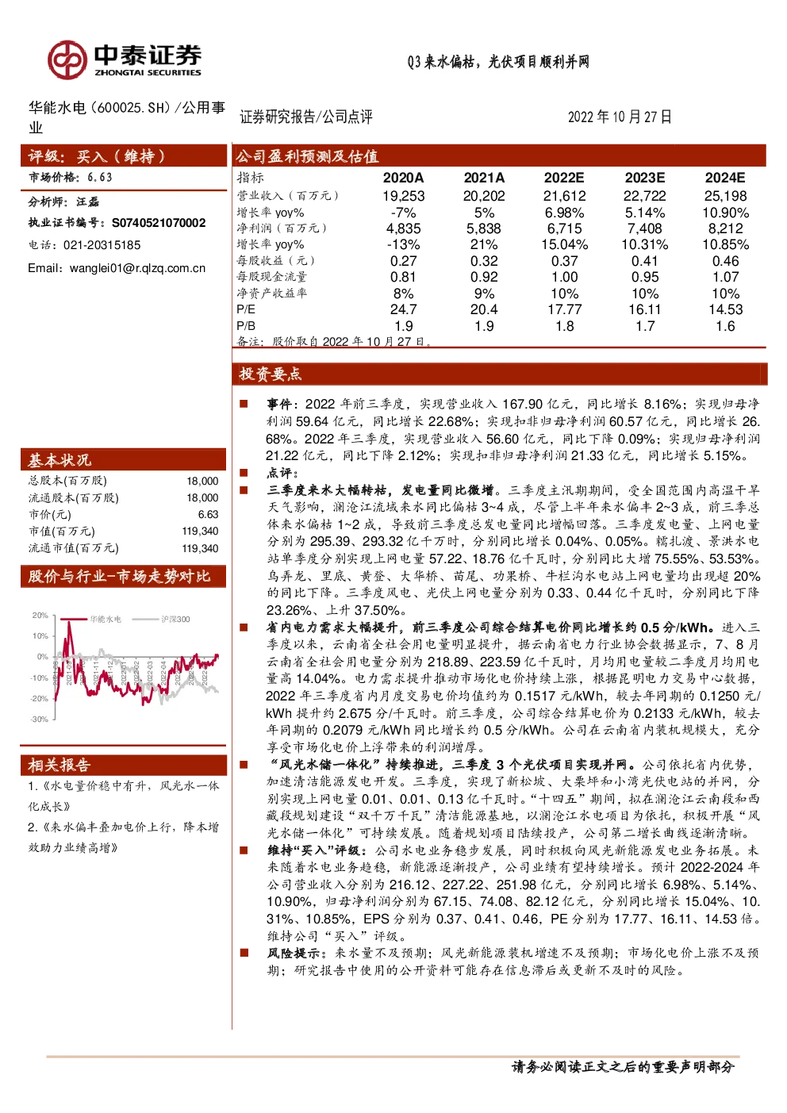Click the 2024E P/E value 14.53

pos(725,309)
